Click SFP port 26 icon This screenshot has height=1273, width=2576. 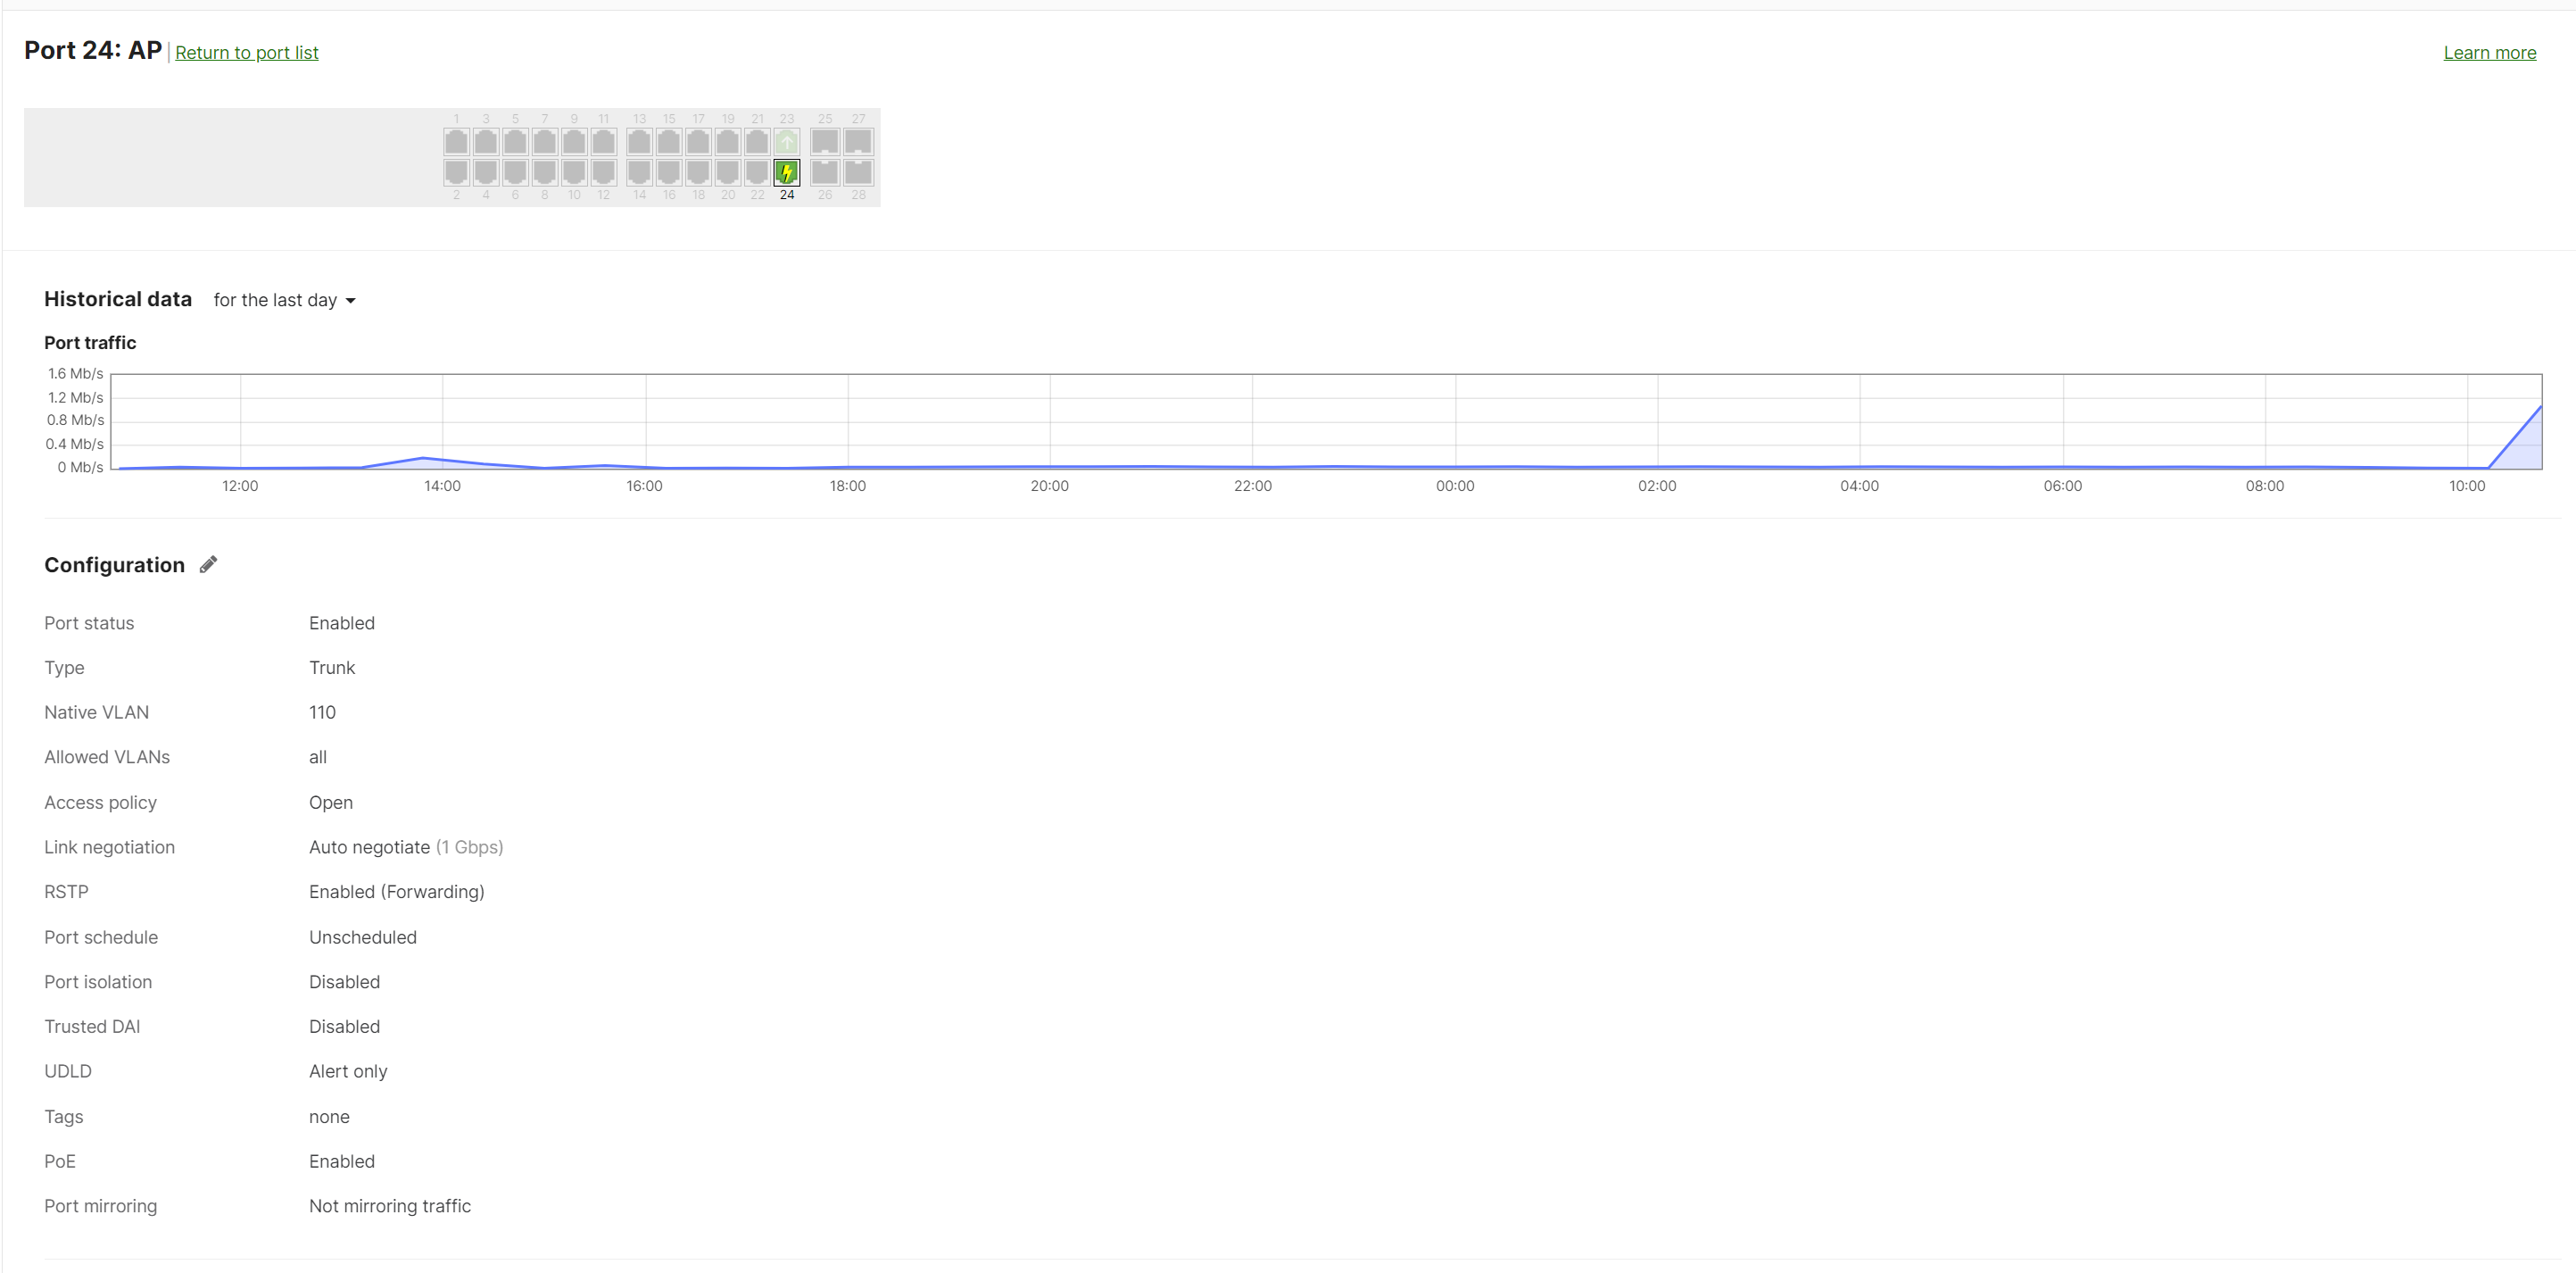coord(825,172)
